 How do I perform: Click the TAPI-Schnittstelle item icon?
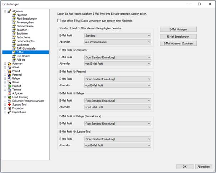click(14, 48)
